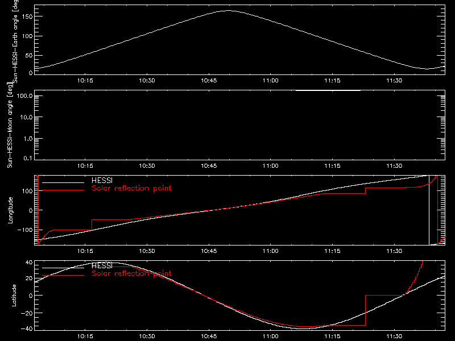Click the 10:30 time label under the Latitude plot
Viewport: 455px width, 341px height.
coord(147,336)
